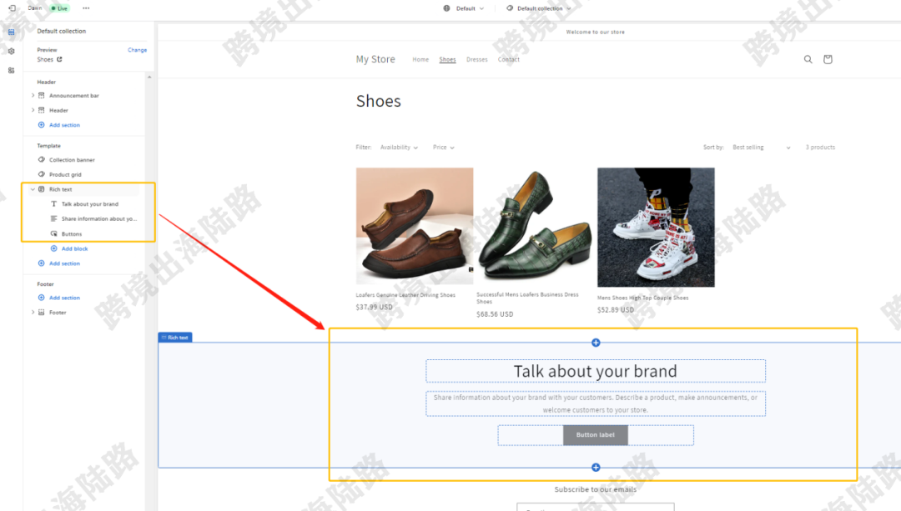Select the Talk about your brand tree block

[x=90, y=204]
